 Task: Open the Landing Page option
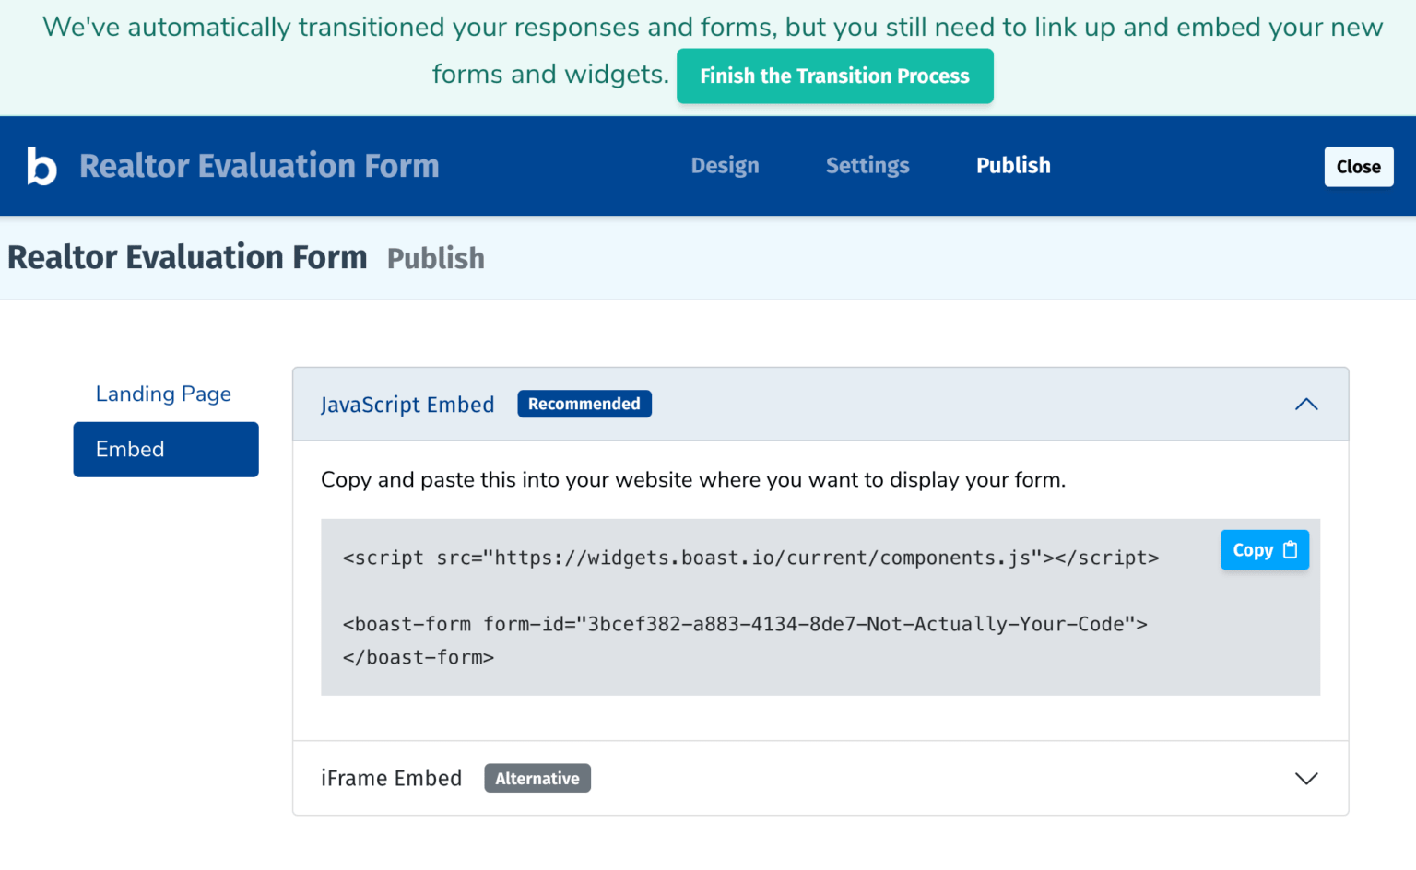coord(163,394)
